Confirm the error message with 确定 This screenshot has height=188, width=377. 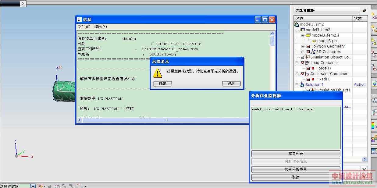[x=163, y=84]
